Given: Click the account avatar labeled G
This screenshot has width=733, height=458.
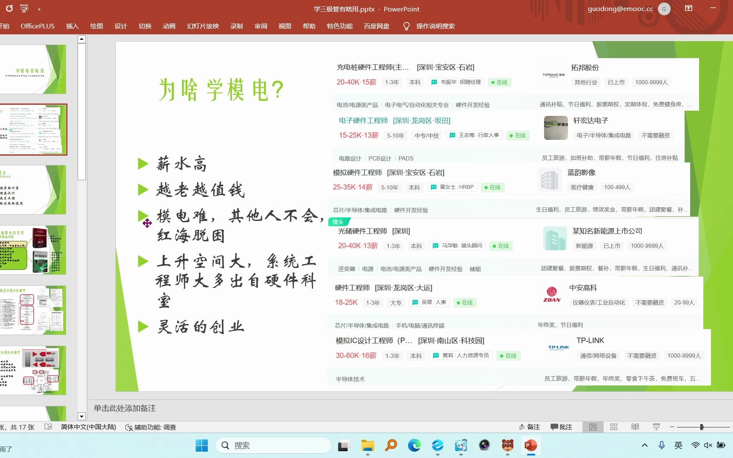Looking at the screenshot, I should click(664, 9).
